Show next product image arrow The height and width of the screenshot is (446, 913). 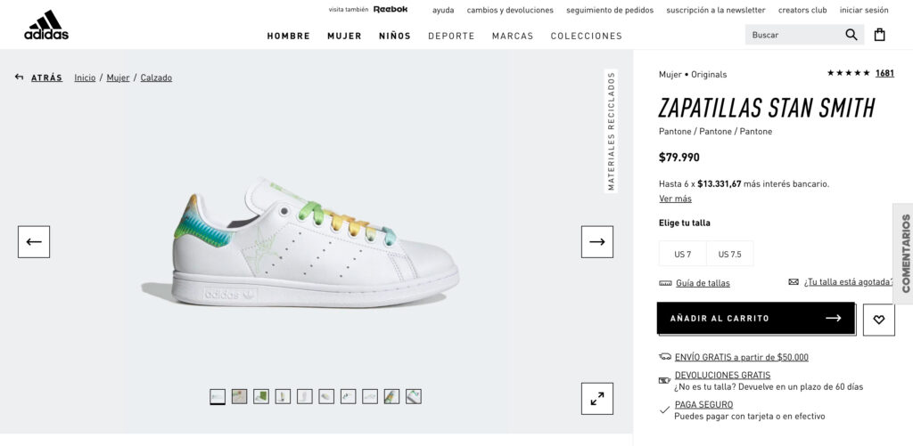point(596,242)
